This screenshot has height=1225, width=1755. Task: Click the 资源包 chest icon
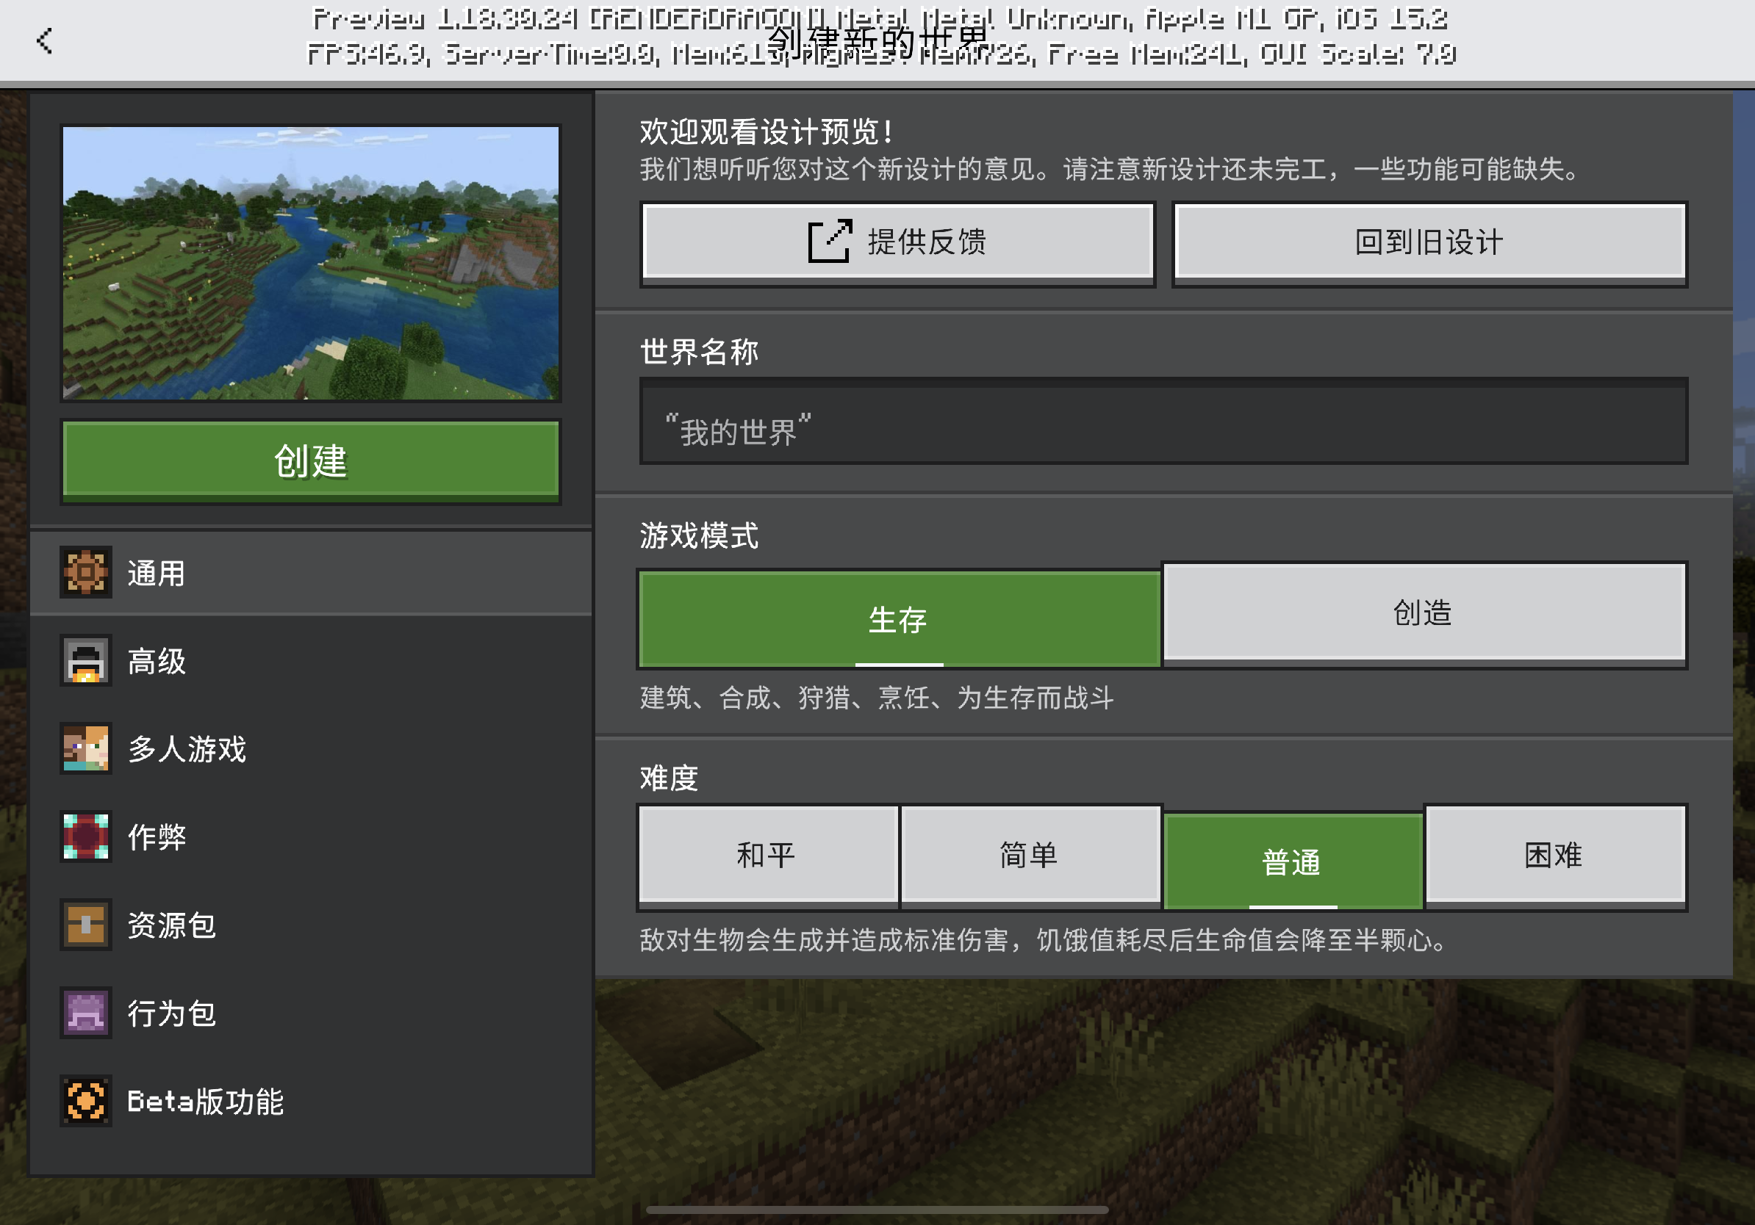tap(85, 925)
